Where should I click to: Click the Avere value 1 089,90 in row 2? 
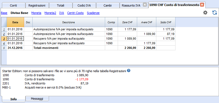click(146, 34)
